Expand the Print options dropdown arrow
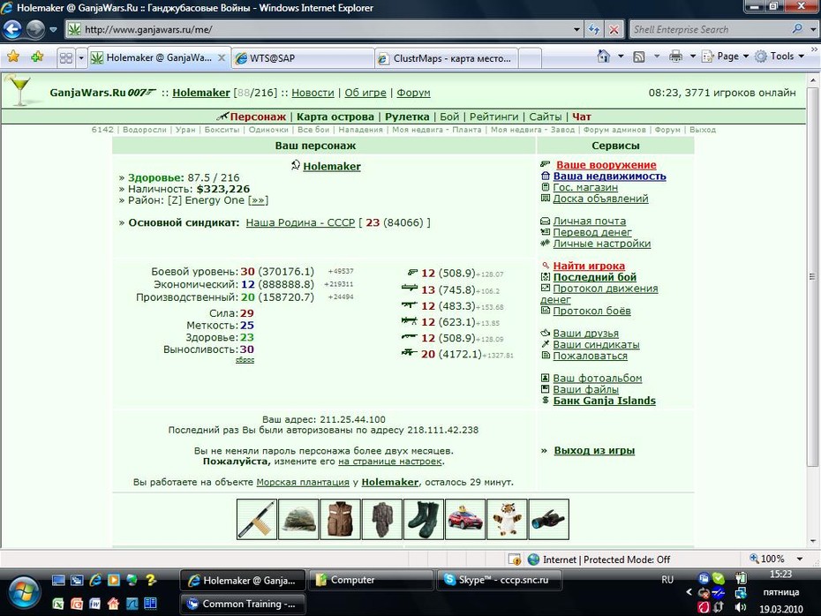The height and width of the screenshot is (616, 821). click(692, 56)
